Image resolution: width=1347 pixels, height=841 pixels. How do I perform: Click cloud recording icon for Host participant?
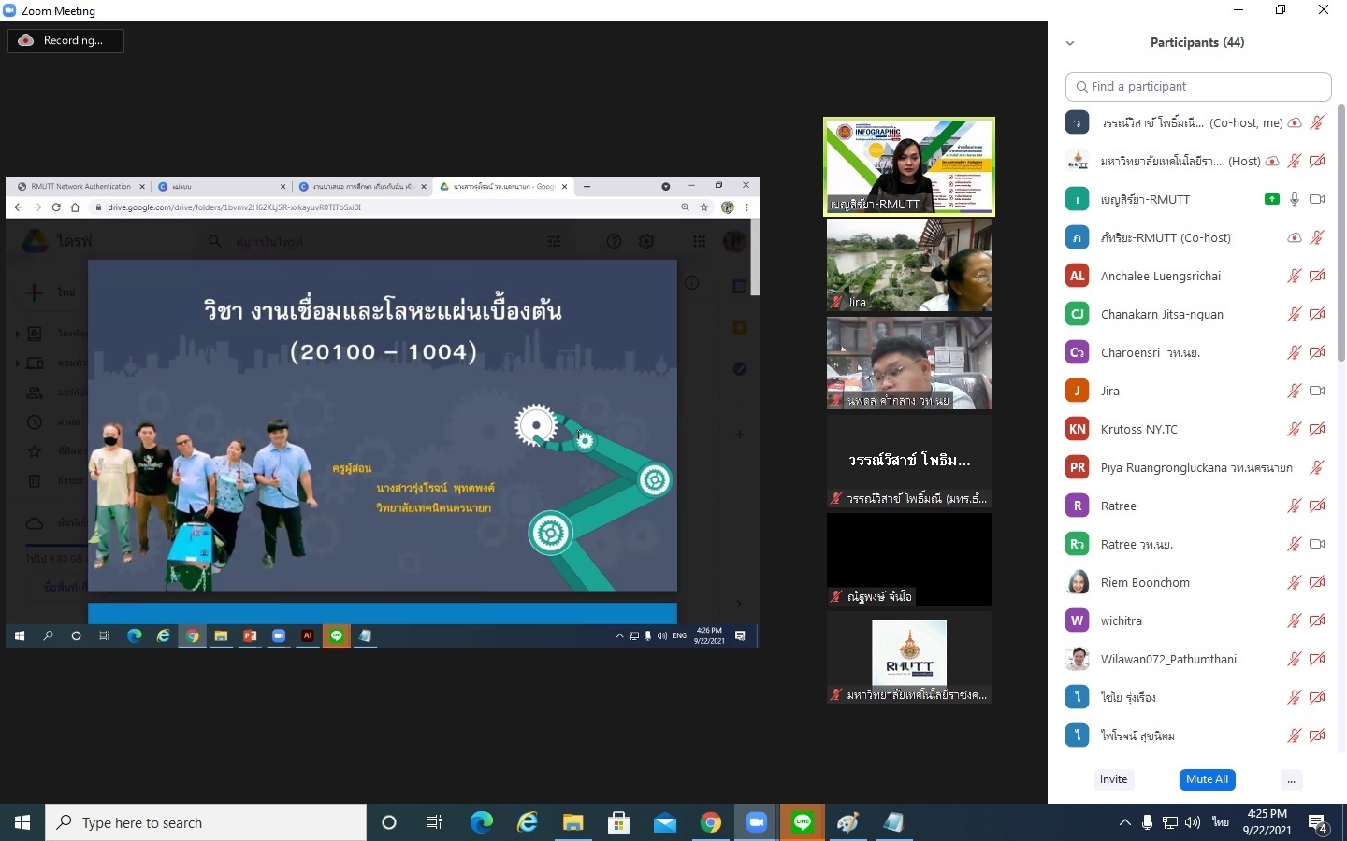[x=1272, y=161]
